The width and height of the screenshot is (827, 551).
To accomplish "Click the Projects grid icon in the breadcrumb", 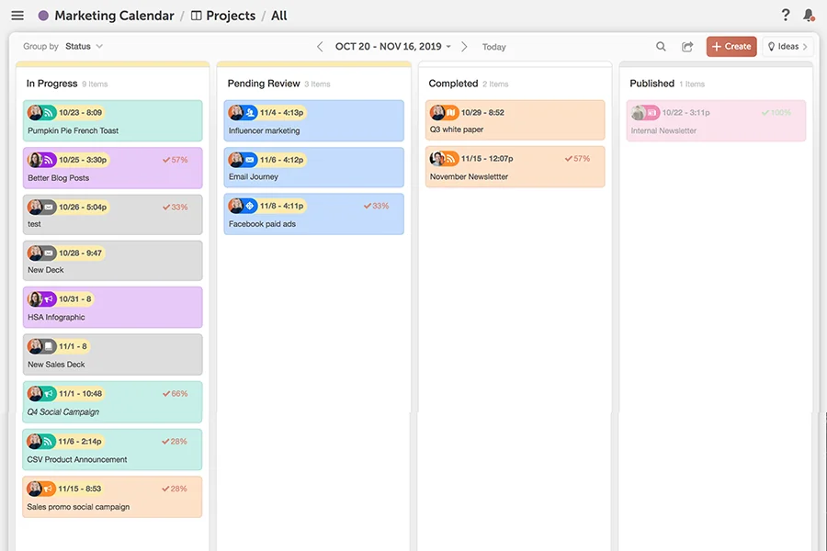I will (197, 15).
